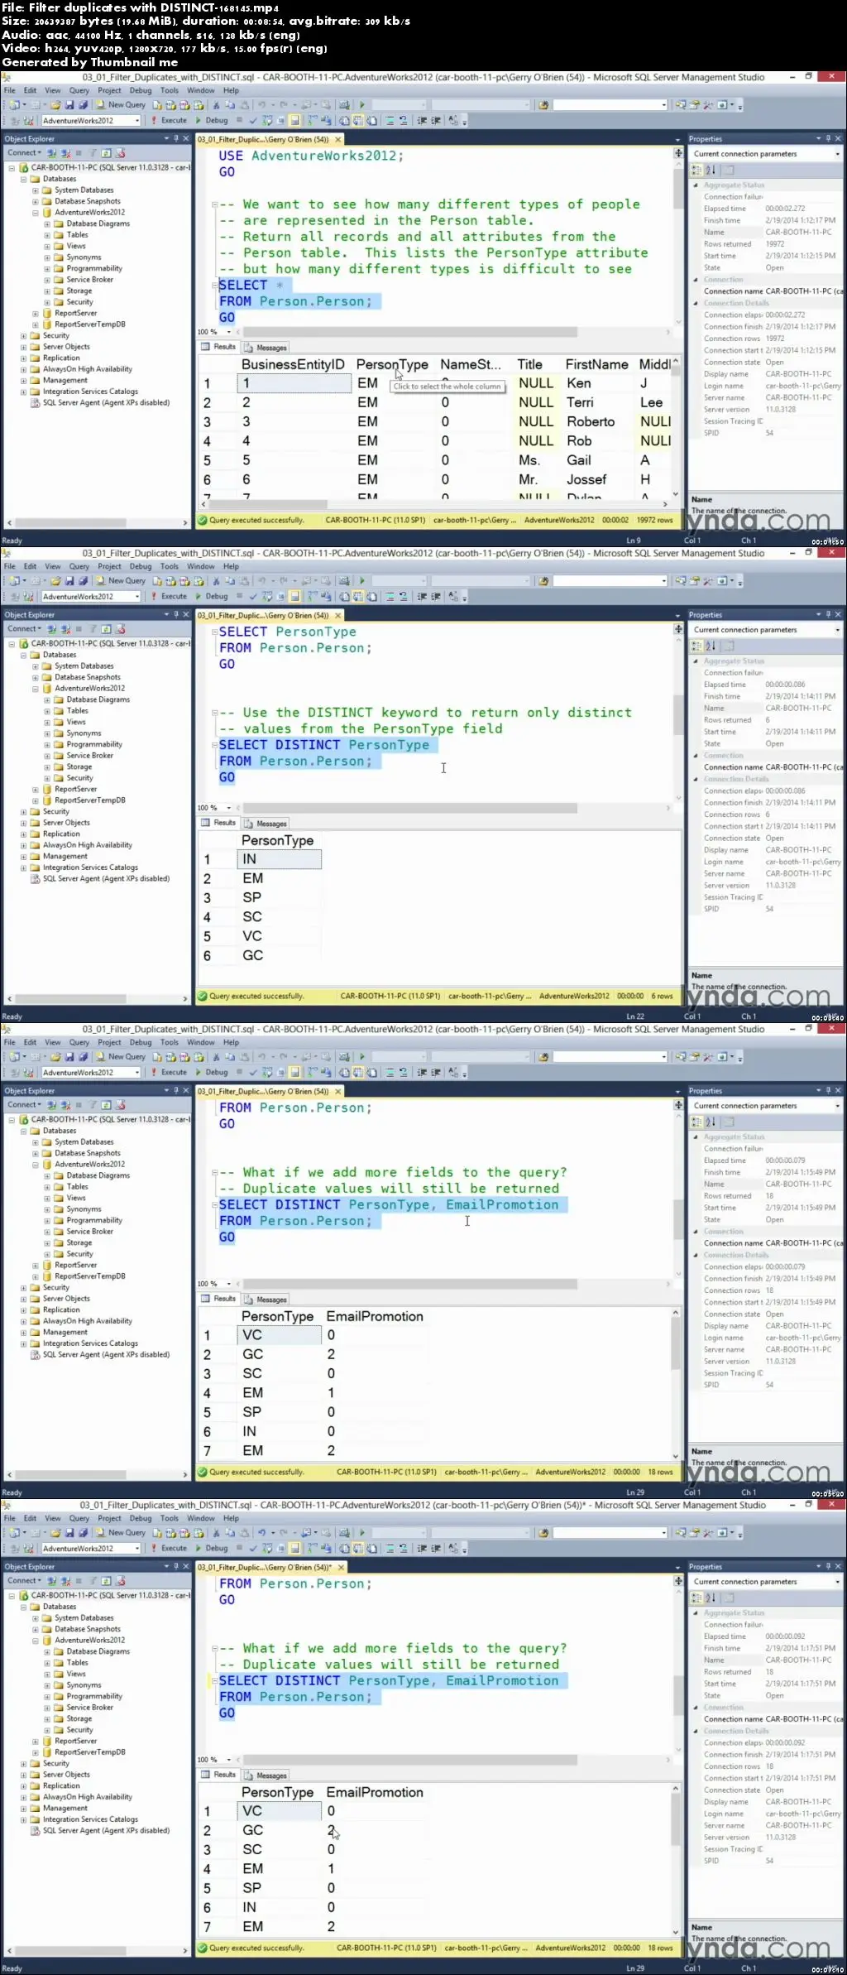
Task: Click the Save icon in the first frame toolbar
Action: tap(69, 105)
